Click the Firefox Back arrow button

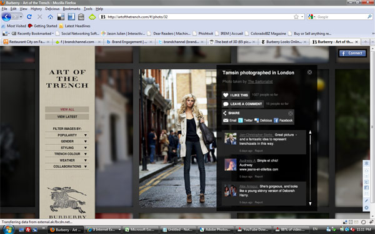[6, 17]
